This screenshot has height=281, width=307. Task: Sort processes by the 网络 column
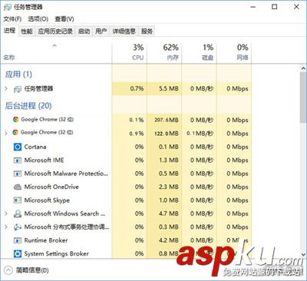tap(234, 53)
